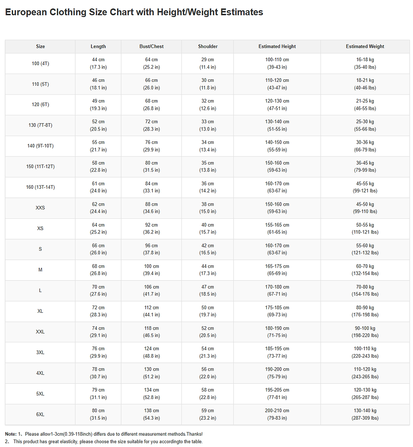
Task: Click the Size column header
Action: (40, 46)
